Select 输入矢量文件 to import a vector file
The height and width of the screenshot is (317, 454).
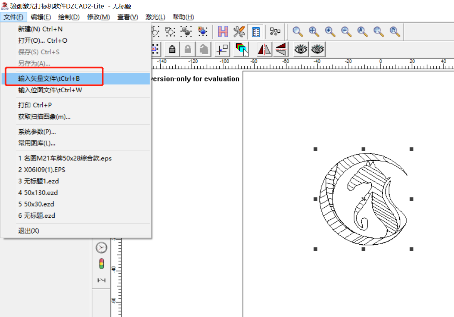pyautogui.click(x=76, y=78)
